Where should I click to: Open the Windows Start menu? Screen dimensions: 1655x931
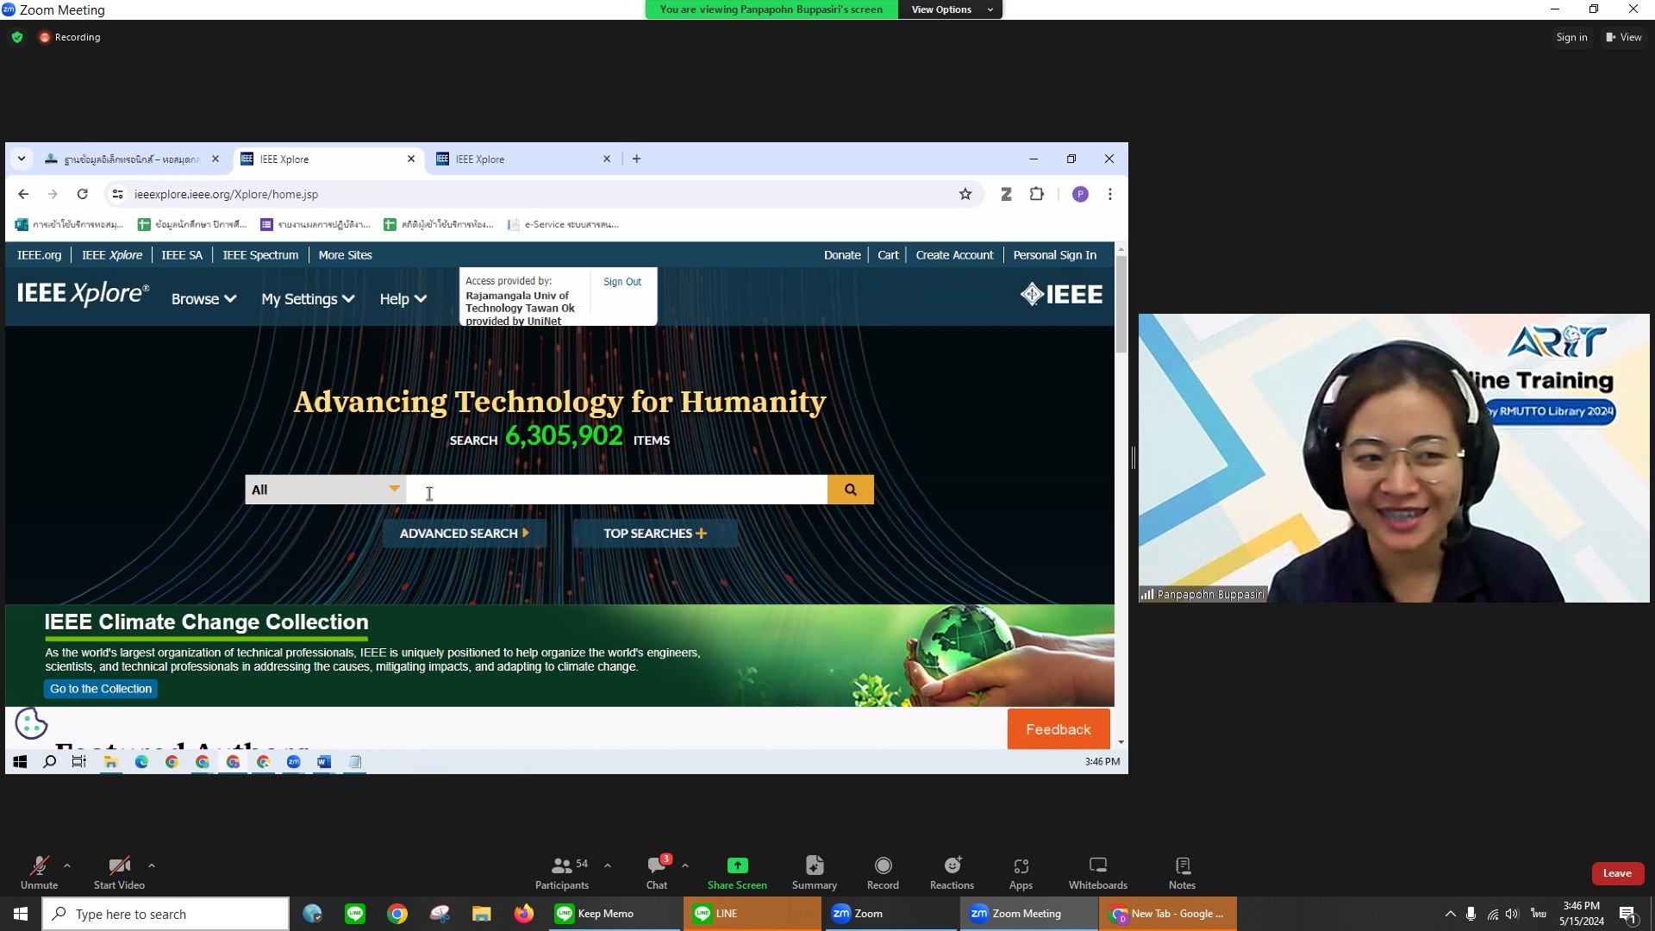coord(21,914)
